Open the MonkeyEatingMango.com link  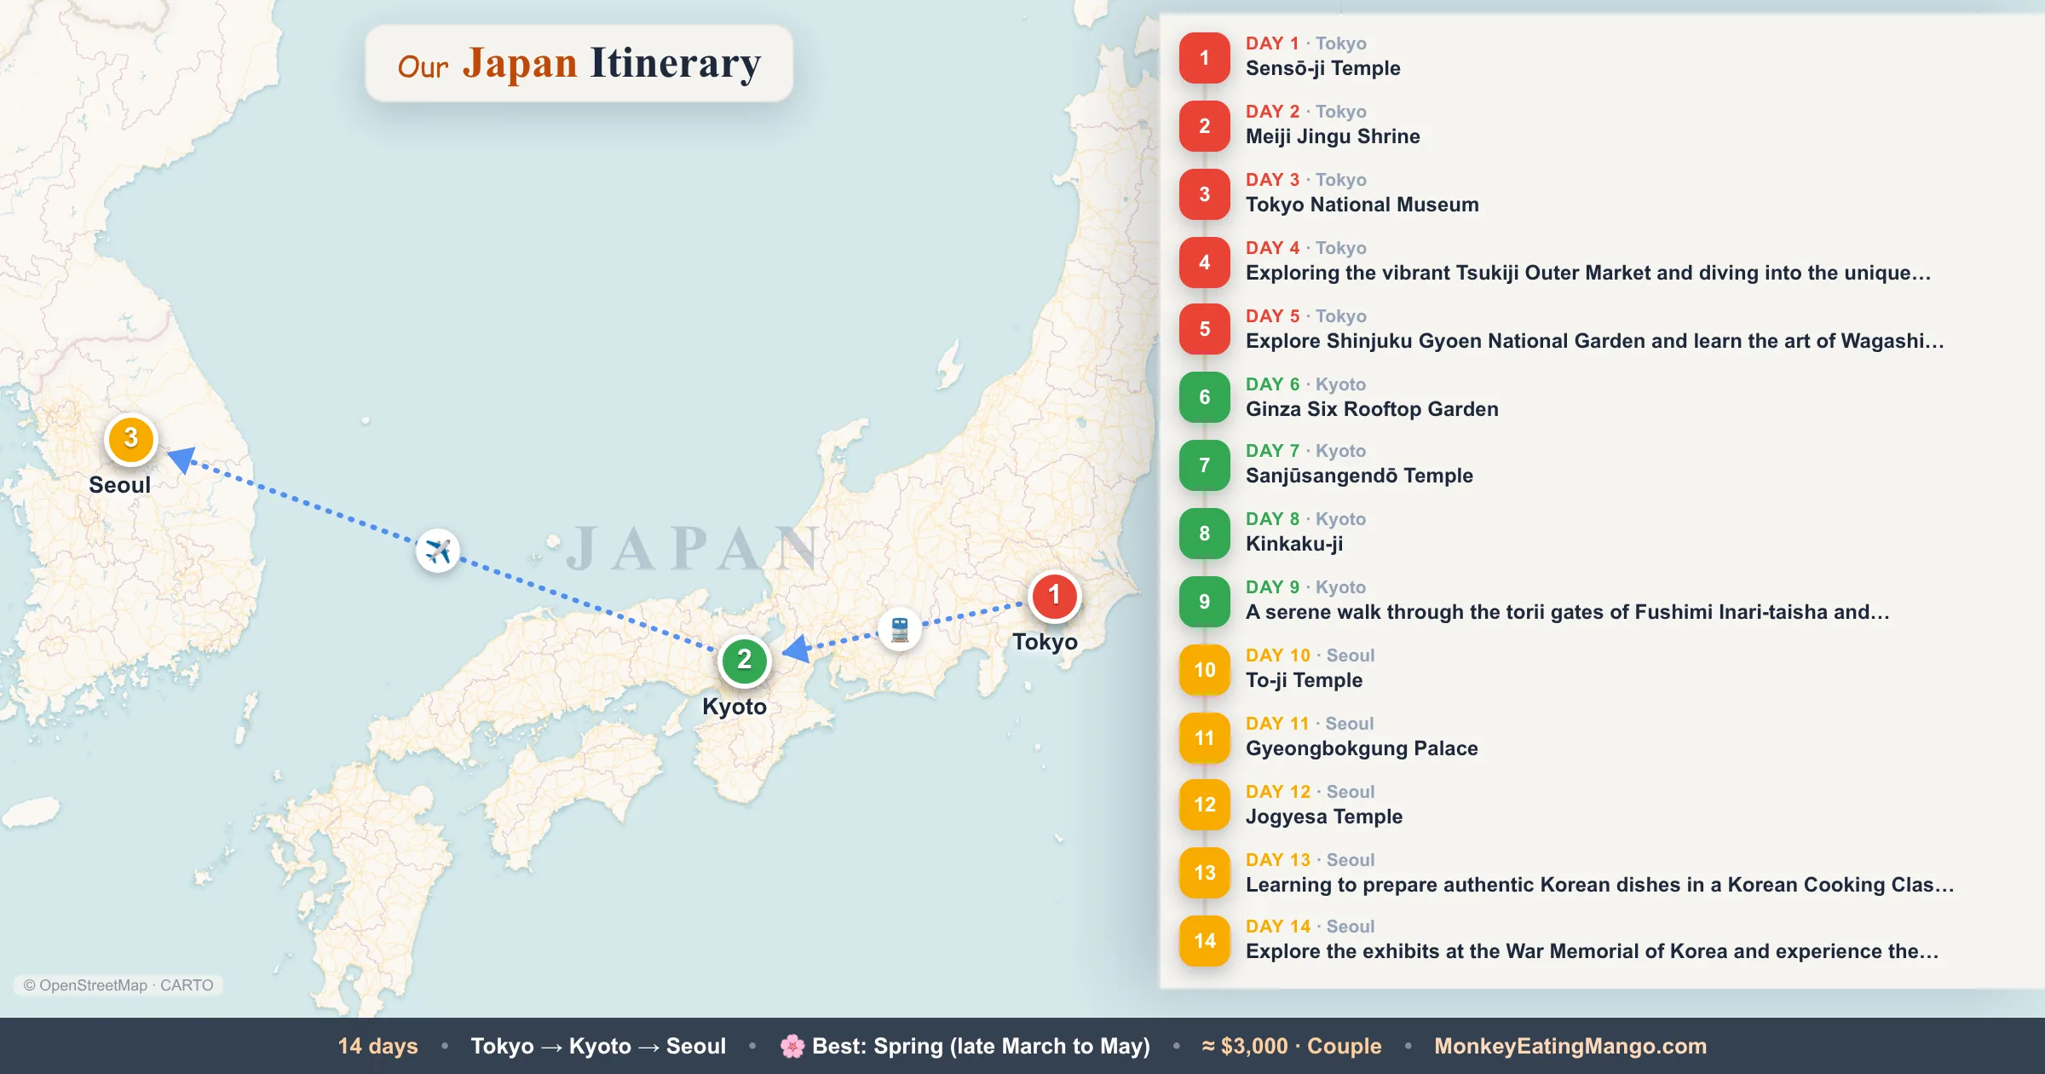(x=1570, y=1046)
